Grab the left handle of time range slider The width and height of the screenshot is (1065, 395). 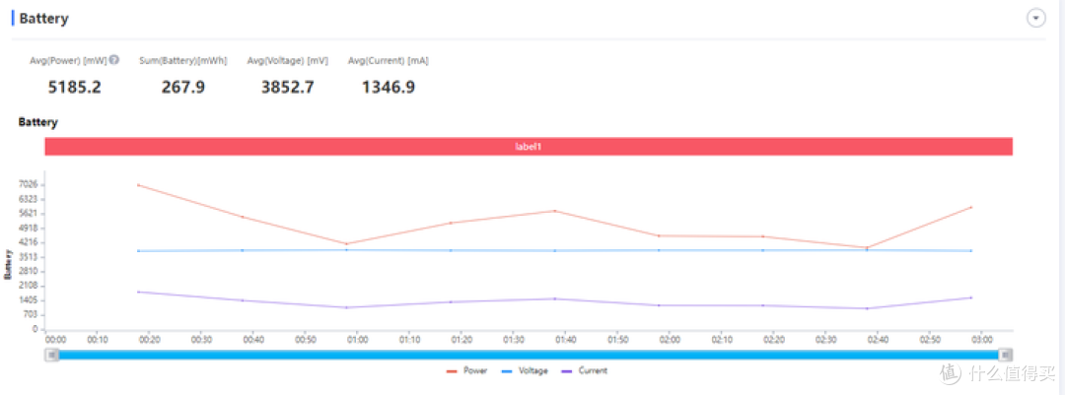pos(51,355)
